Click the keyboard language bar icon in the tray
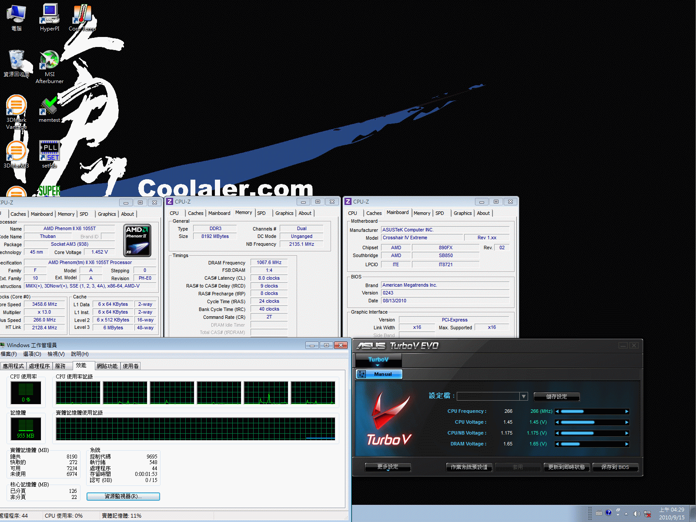 (599, 513)
